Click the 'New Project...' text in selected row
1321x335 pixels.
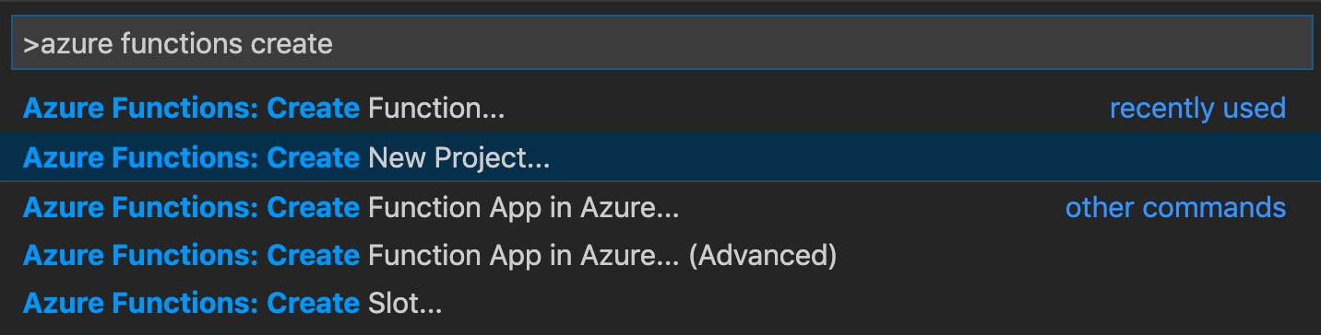(458, 158)
